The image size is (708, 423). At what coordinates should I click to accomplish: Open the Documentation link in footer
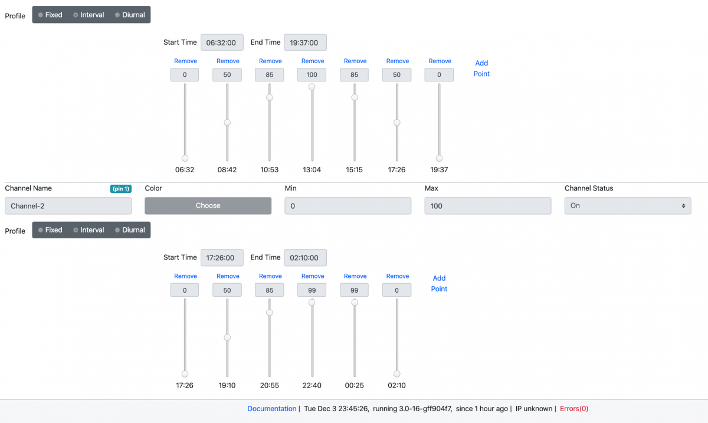[x=271, y=409]
